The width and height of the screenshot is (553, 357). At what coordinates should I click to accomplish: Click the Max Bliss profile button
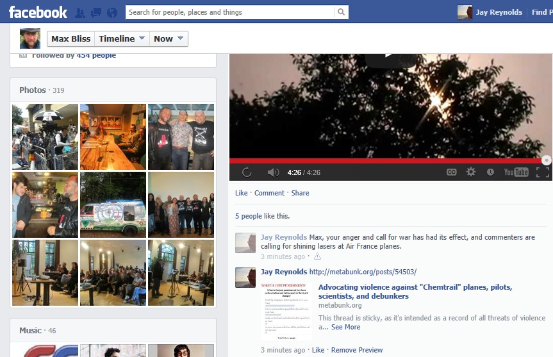tap(71, 38)
